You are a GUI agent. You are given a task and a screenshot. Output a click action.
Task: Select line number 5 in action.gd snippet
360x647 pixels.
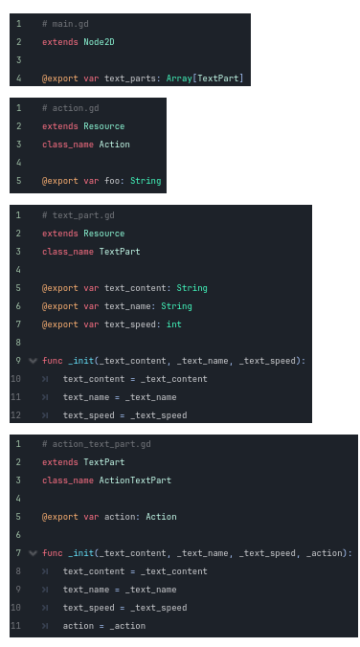tap(18, 181)
